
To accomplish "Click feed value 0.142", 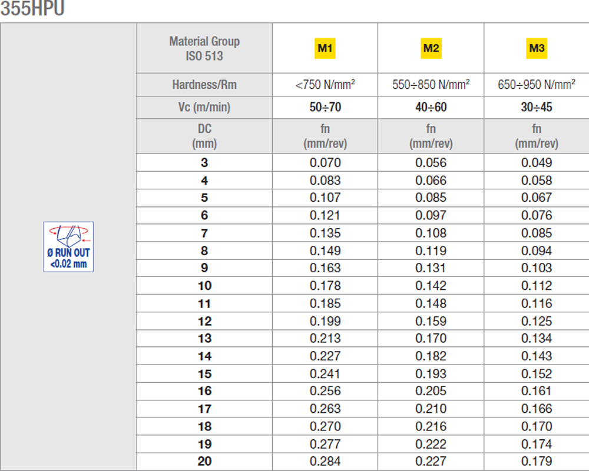I will pyautogui.click(x=431, y=286).
